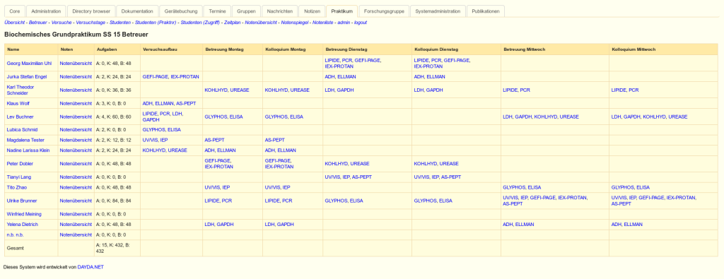Viewport: 724px width, 279px height.
Task: Click Yelena Dietrich name link
Action: pyautogui.click(x=22, y=224)
